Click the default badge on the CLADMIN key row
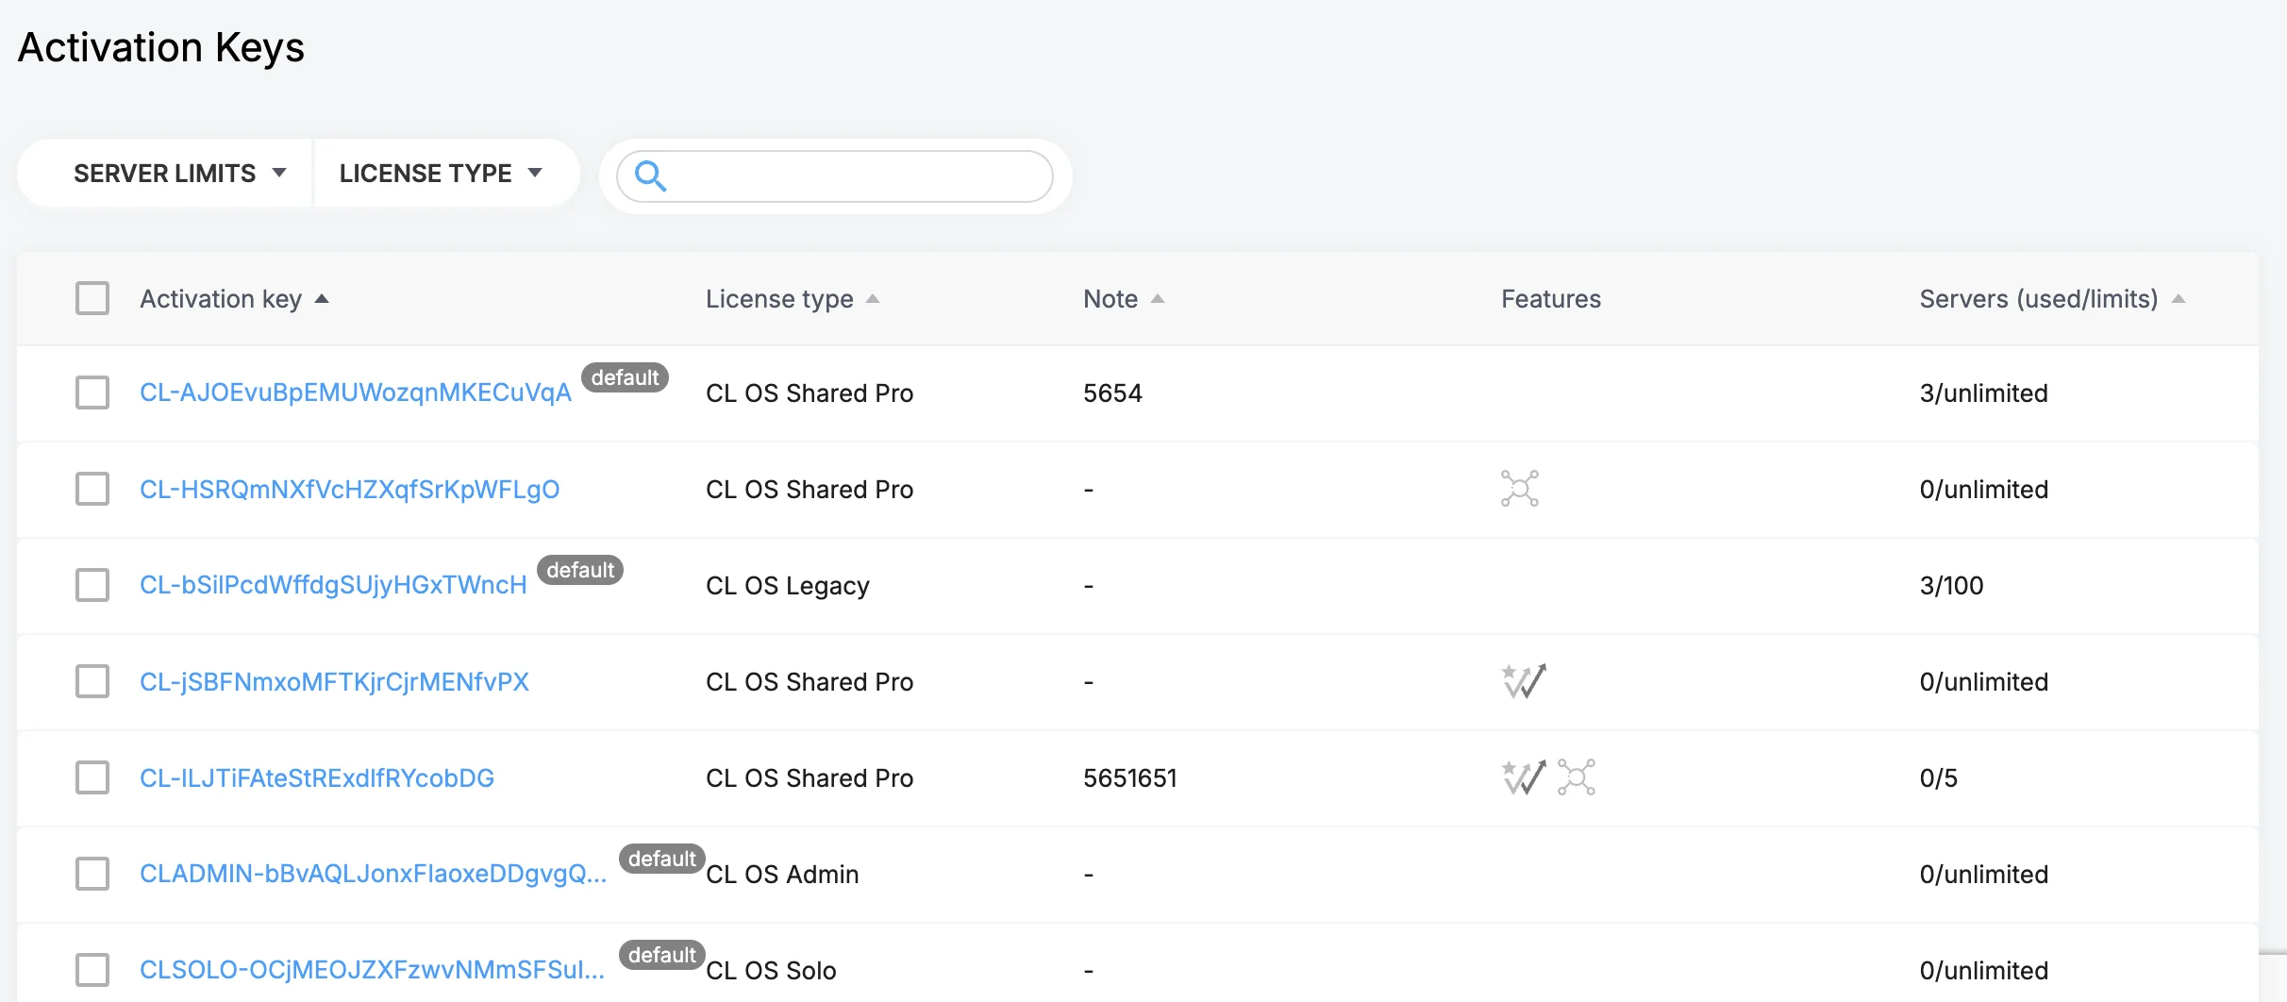The height and width of the screenshot is (1002, 2287). (x=660, y=859)
